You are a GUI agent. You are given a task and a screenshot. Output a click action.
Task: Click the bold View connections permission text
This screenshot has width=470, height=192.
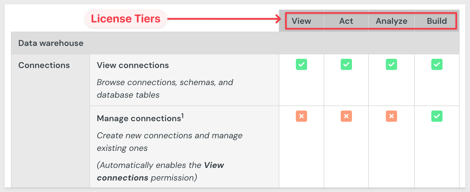(x=160, y=171)
